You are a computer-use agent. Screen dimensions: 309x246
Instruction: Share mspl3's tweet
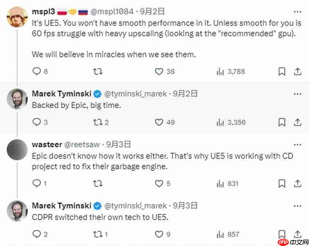(x=297, y=72)
